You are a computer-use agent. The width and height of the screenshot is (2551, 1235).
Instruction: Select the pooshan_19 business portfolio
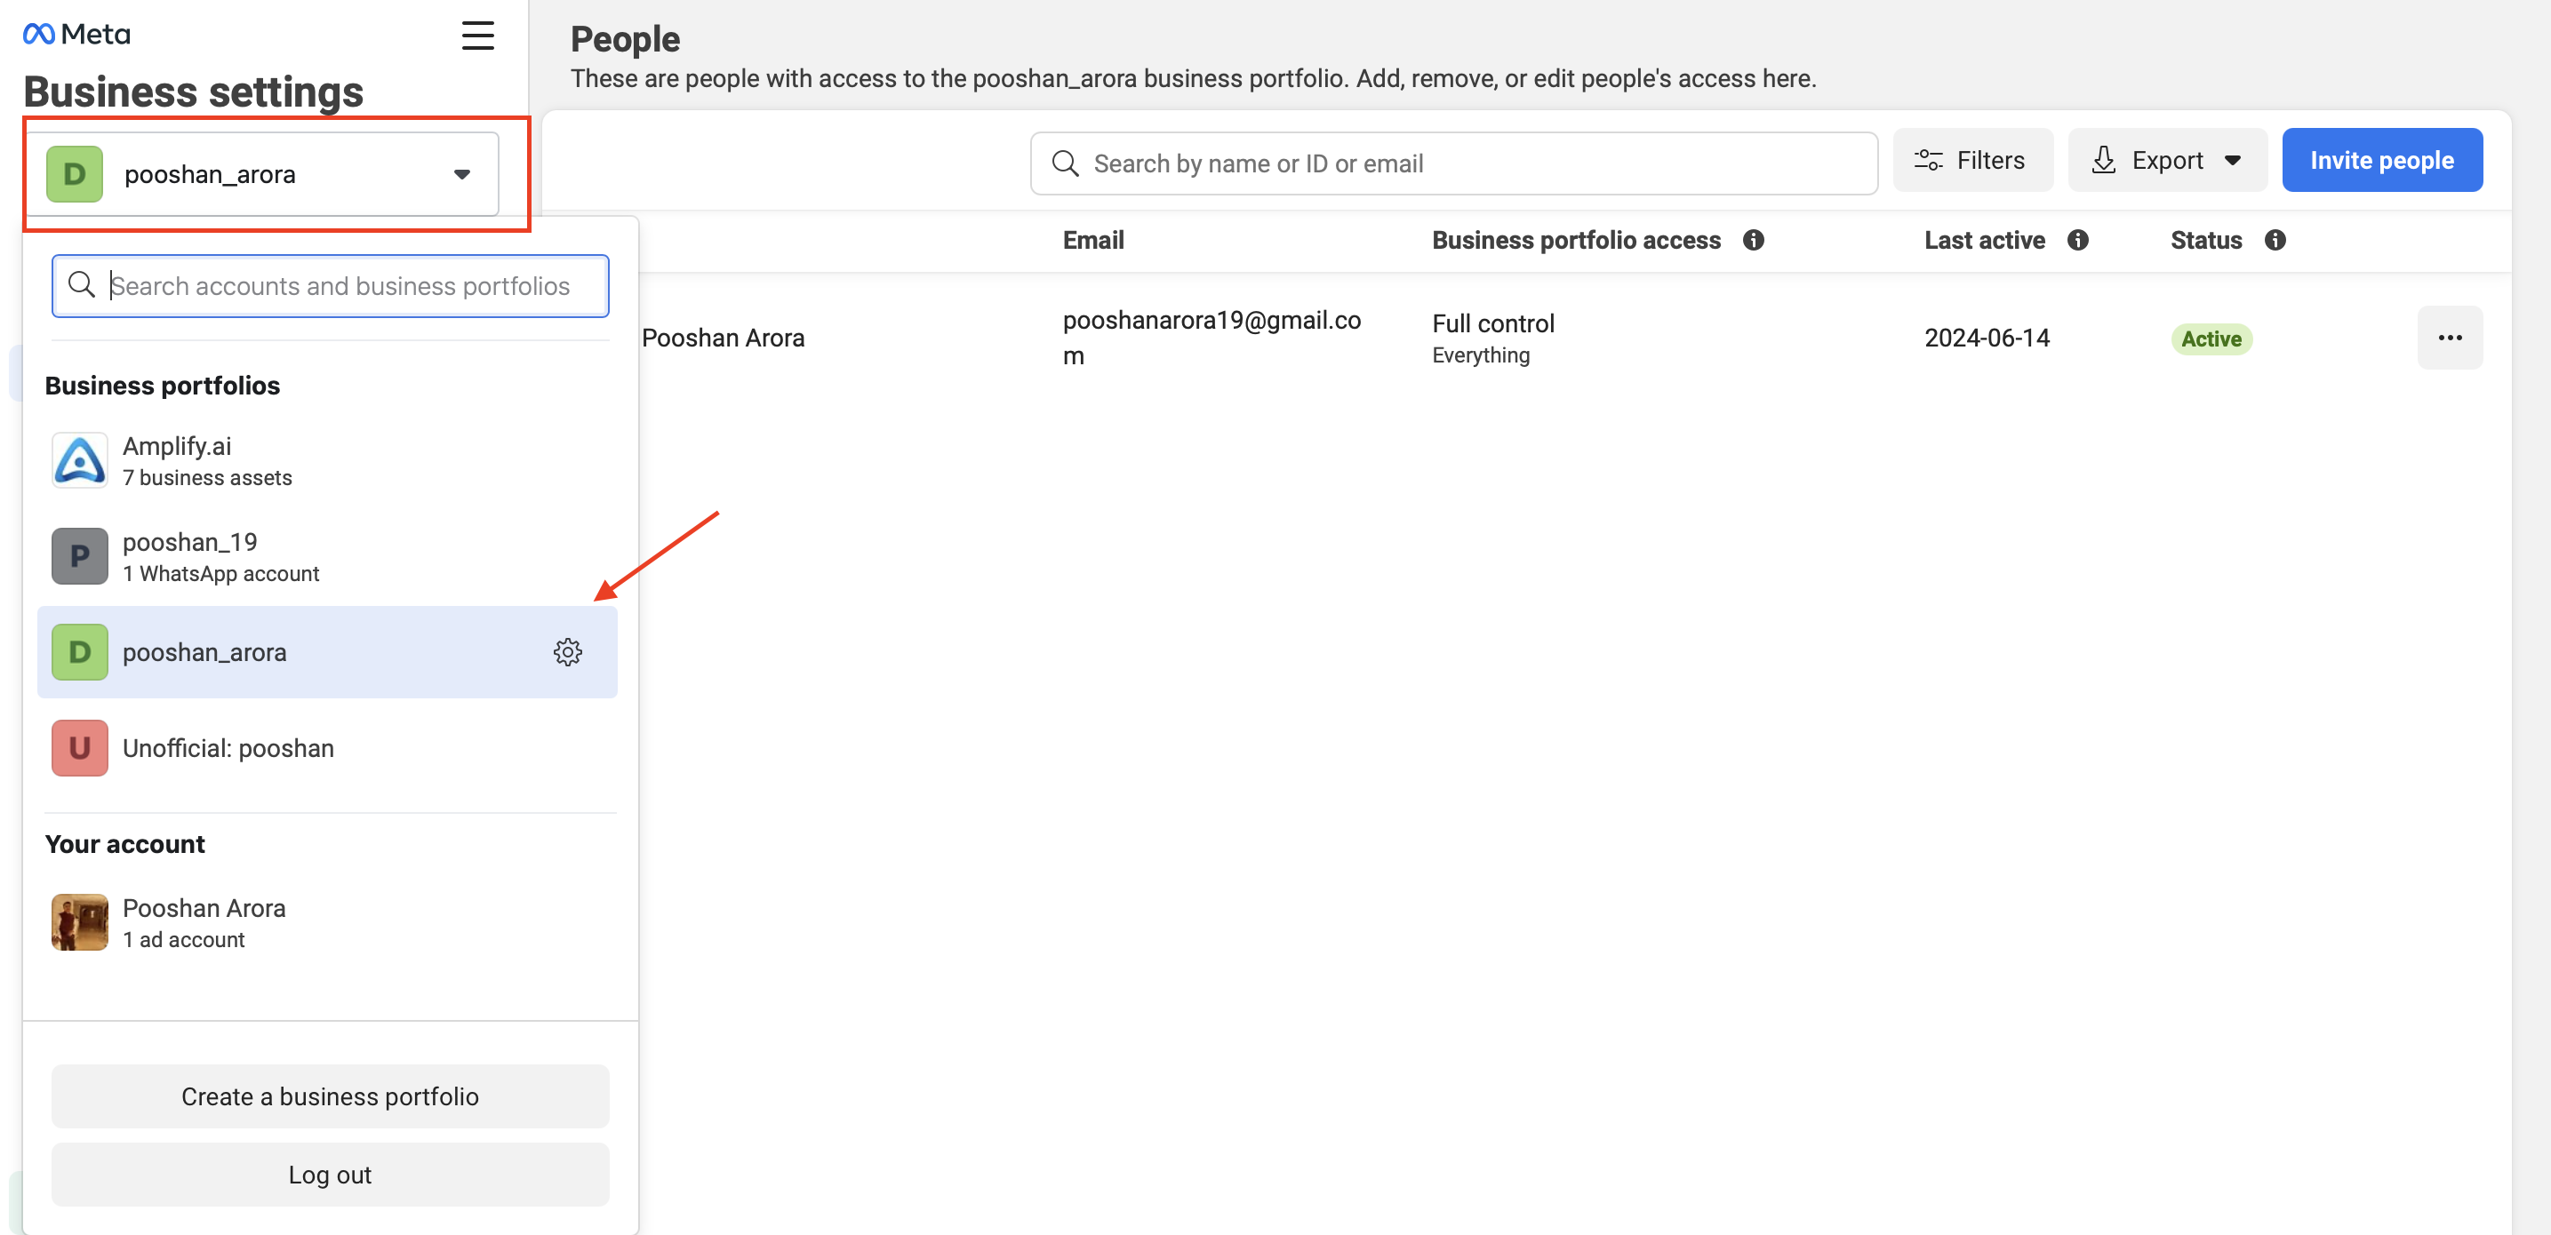[327, 556]
